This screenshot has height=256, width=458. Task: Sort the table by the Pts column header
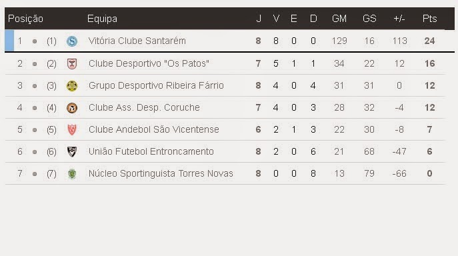[x=430, y=19]
